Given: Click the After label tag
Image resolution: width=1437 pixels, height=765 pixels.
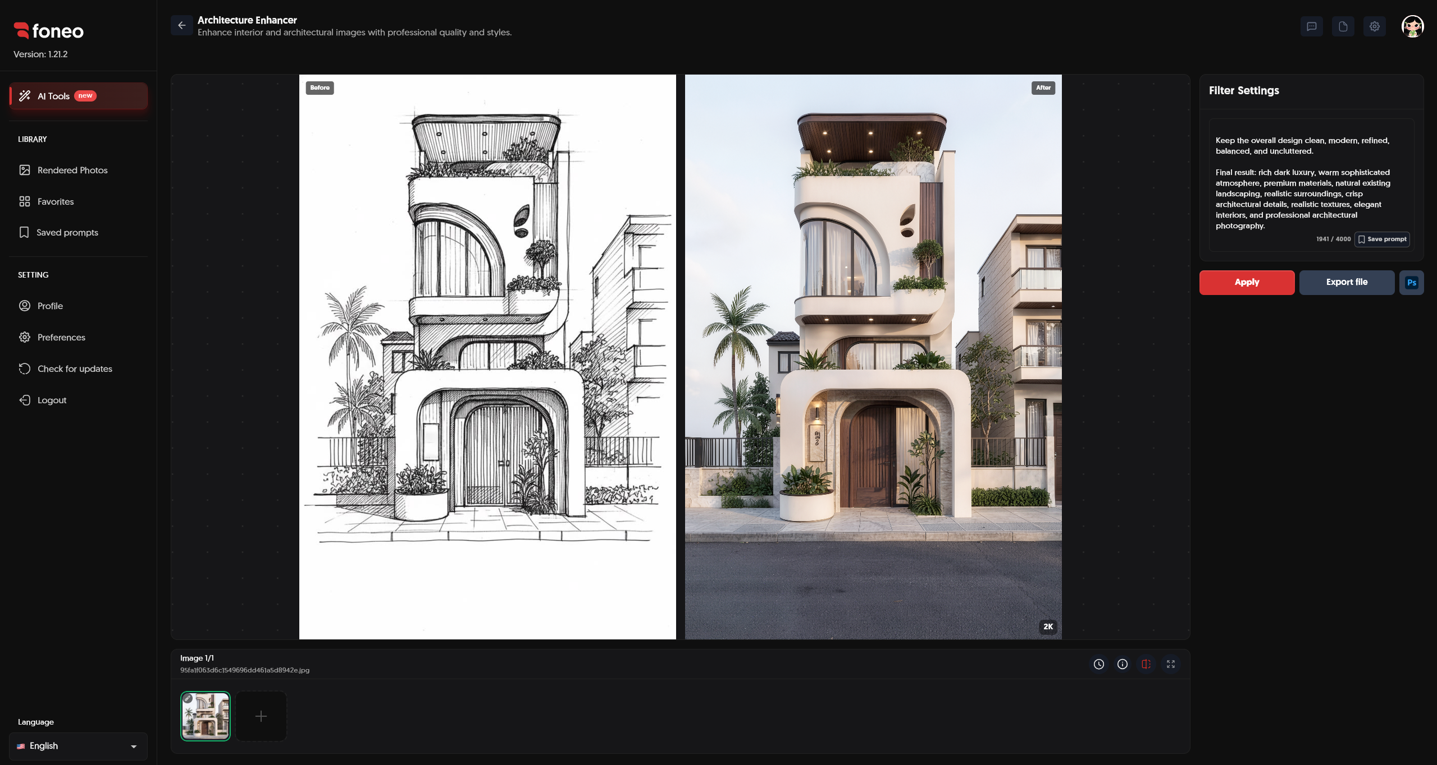Looking at the screenshot, I should (x=1043, y=87).
